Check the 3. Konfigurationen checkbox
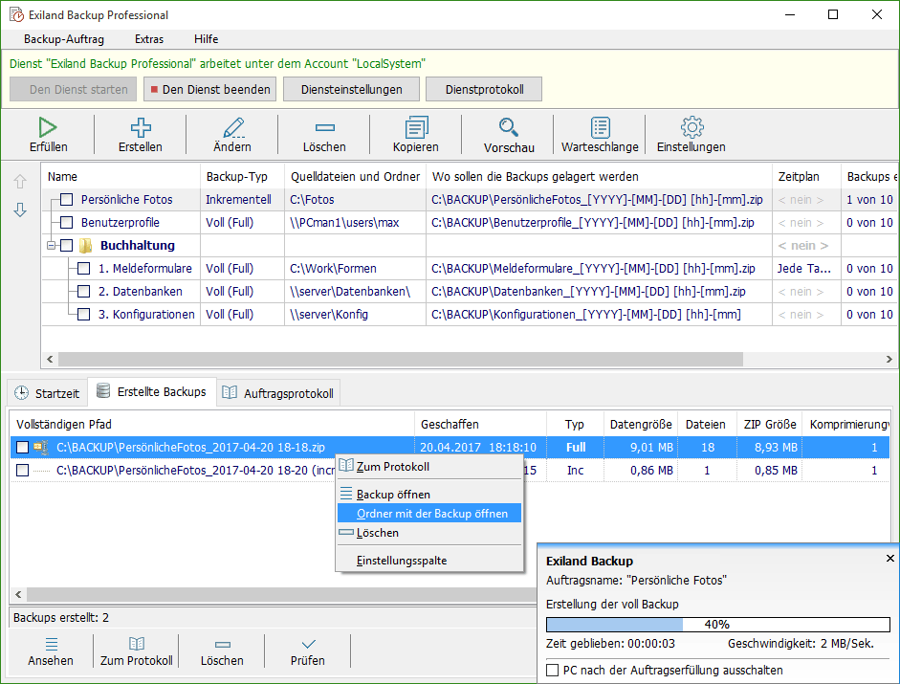900x684 pixels. pyautogui.click(x=84, y=314)
